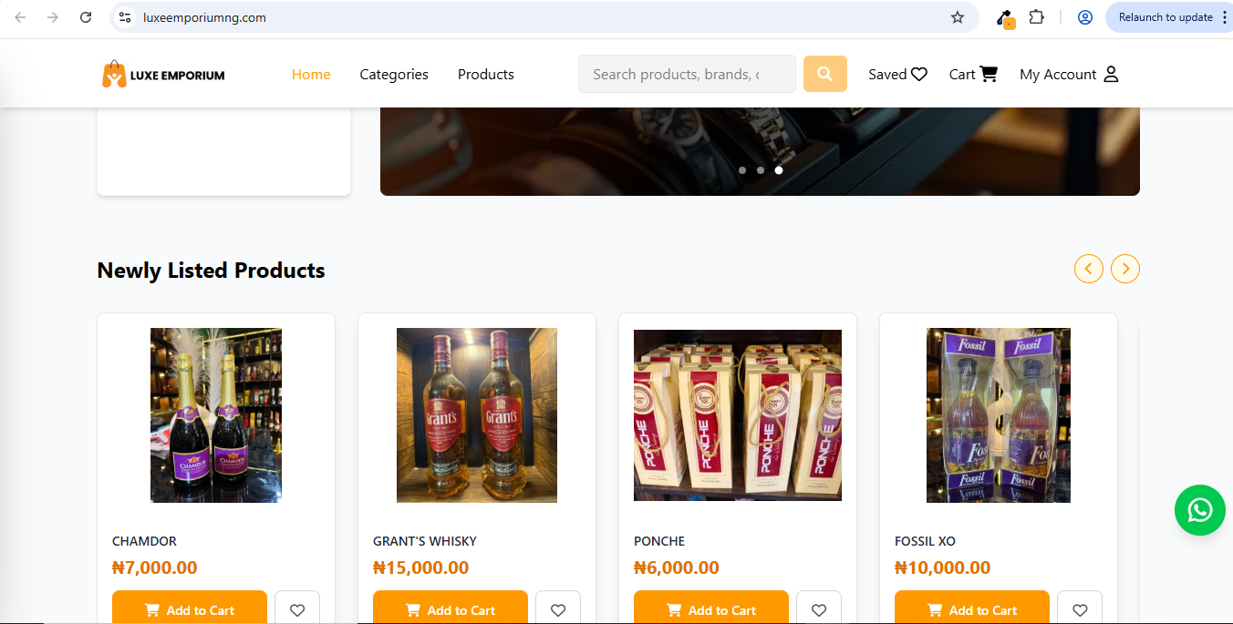Click the My Account person icon
1233x624 pixels.
tap(1112, 74)
